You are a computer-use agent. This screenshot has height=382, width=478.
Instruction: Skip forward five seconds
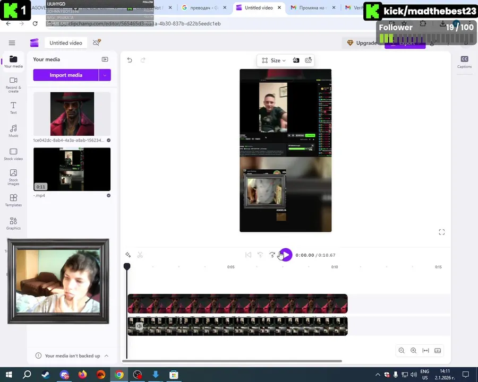pyautogui.click(x=272, y=255)
